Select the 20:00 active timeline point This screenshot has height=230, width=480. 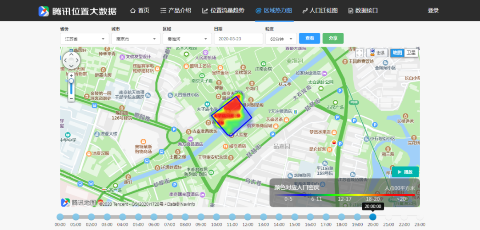point(373,217)
